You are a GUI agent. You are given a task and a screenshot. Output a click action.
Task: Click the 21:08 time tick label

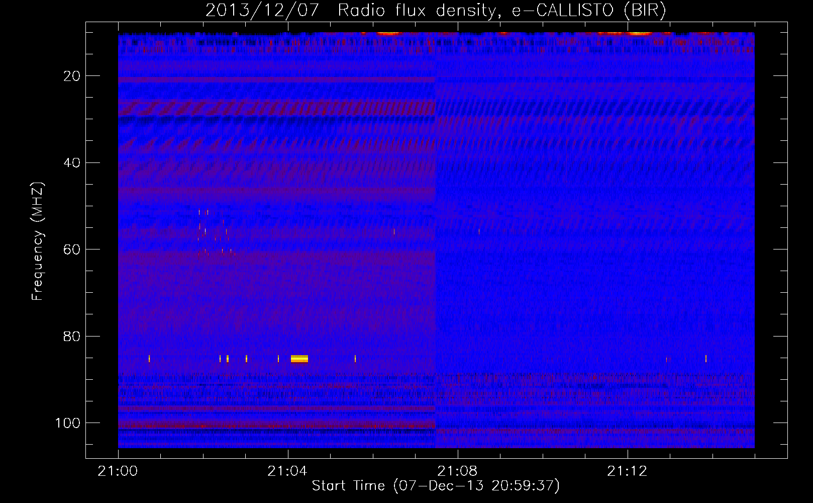457,471
